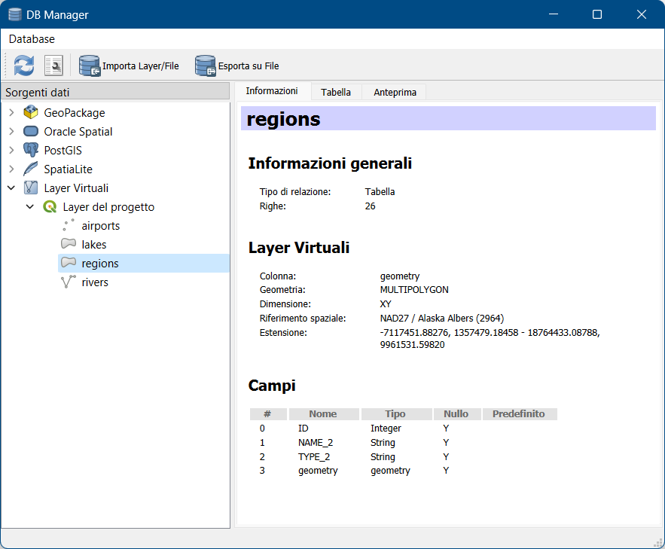Collapse the Layer del progetto node

tap(30, 207)
